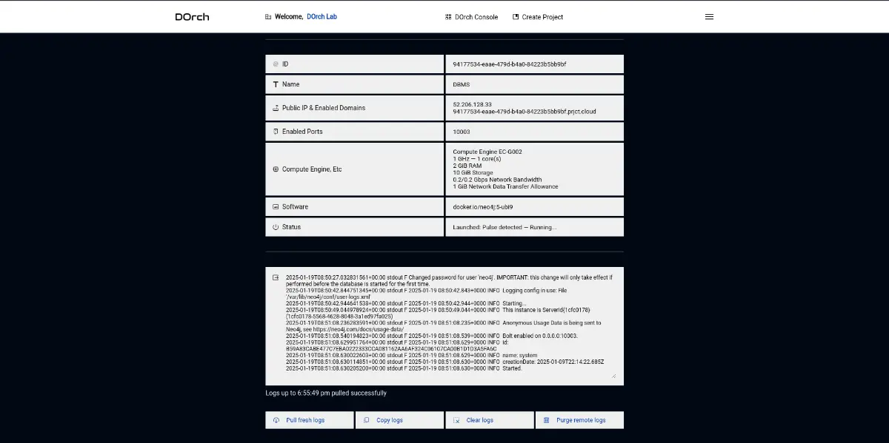Click the Compute Engine chip icon
Screen dimensions: 889x443
click(276, 169)
